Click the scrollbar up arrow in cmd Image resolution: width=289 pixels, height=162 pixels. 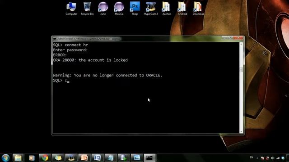241,44
